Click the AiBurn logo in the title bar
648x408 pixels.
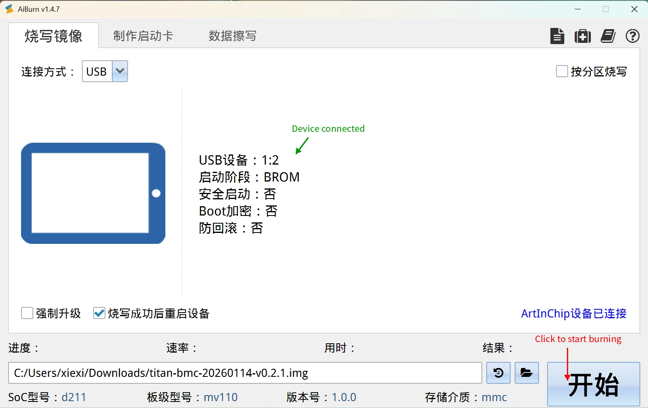9,9
